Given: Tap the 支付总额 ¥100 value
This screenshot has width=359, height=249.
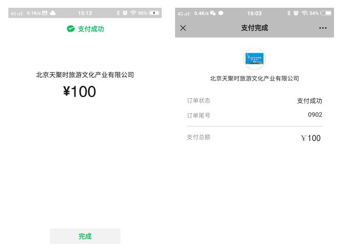Looking at the screenshot, I should 311,138.
